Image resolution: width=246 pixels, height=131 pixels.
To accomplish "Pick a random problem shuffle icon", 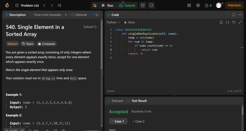I will [59, 6].
